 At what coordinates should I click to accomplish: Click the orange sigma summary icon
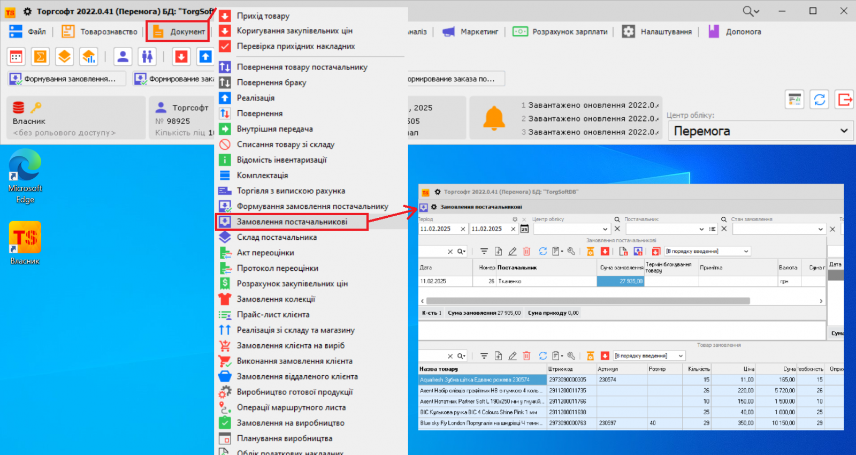[40, 56]
